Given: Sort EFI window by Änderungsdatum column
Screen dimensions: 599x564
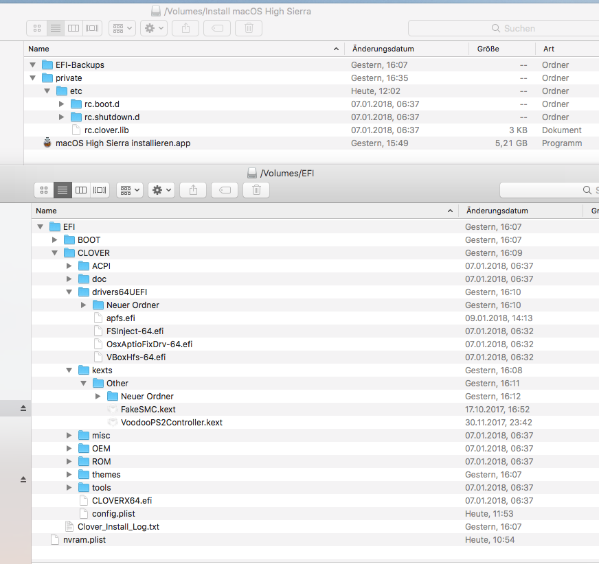Looking at the screenshot, I should [521, 211].
